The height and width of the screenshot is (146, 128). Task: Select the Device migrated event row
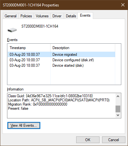coord(61,55)
